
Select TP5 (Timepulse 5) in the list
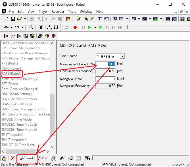pos(14,140)
